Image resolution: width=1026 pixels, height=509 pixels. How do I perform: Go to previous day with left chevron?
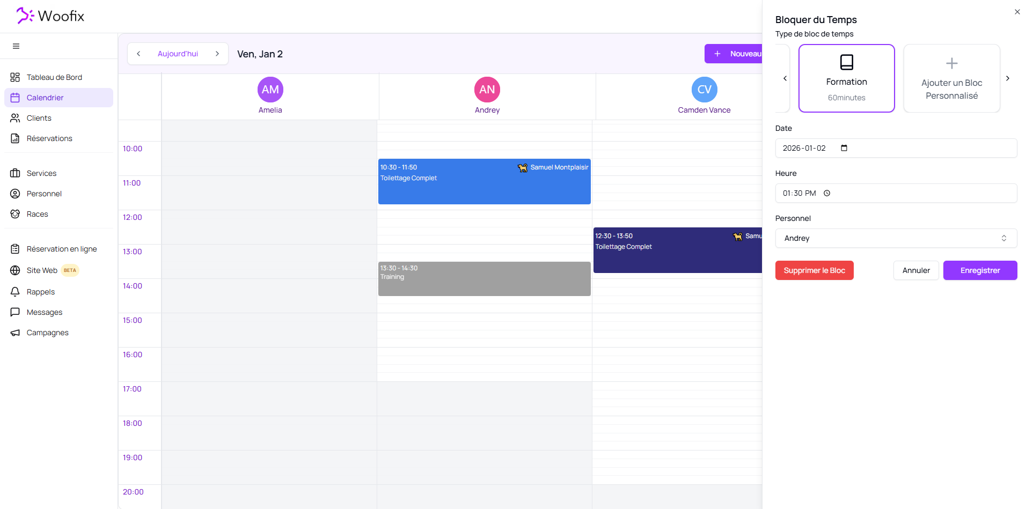coord(138,54)
